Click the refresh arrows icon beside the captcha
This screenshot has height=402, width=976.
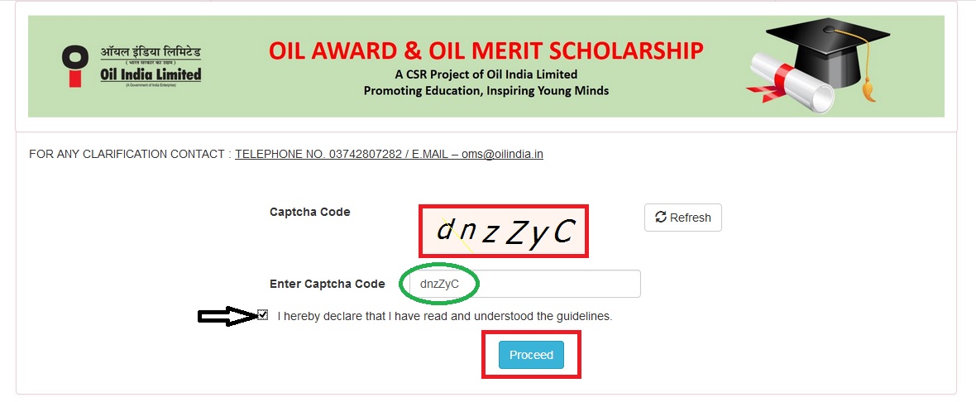[x=660, y=218]
